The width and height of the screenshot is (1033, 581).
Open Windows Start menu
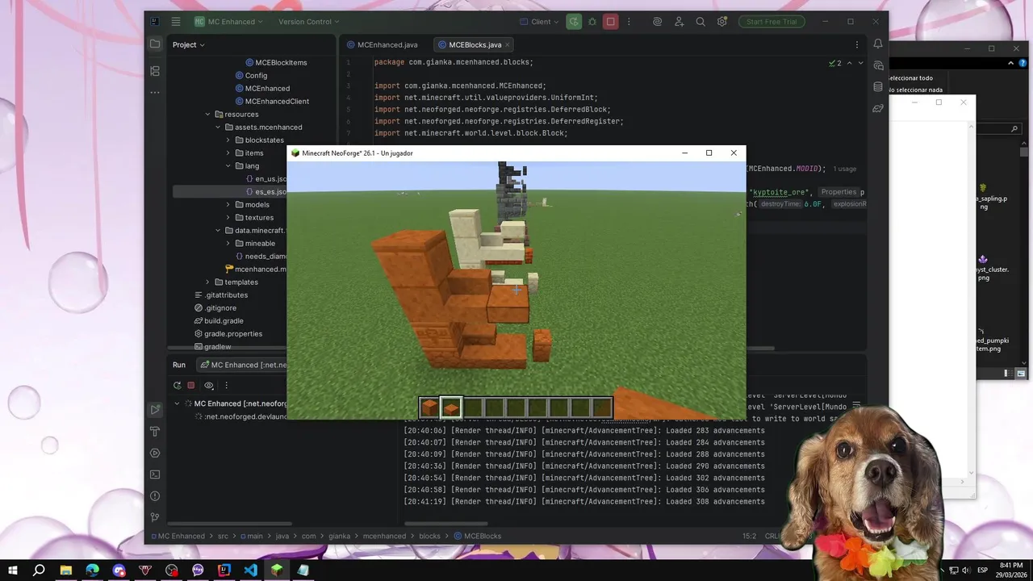(13, 570)
